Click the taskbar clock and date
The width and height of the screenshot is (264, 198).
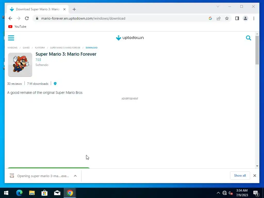point(242,193)
